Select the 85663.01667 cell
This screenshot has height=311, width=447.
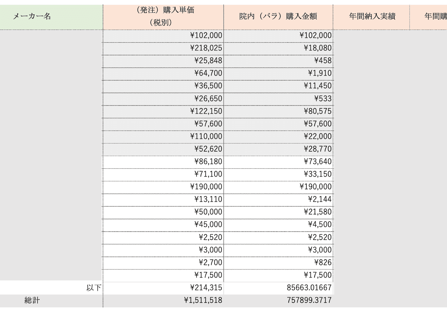(x=278, y=288)
